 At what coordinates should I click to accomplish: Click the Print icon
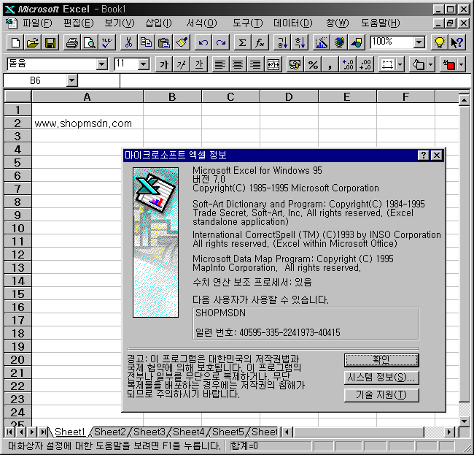(72, 42)
